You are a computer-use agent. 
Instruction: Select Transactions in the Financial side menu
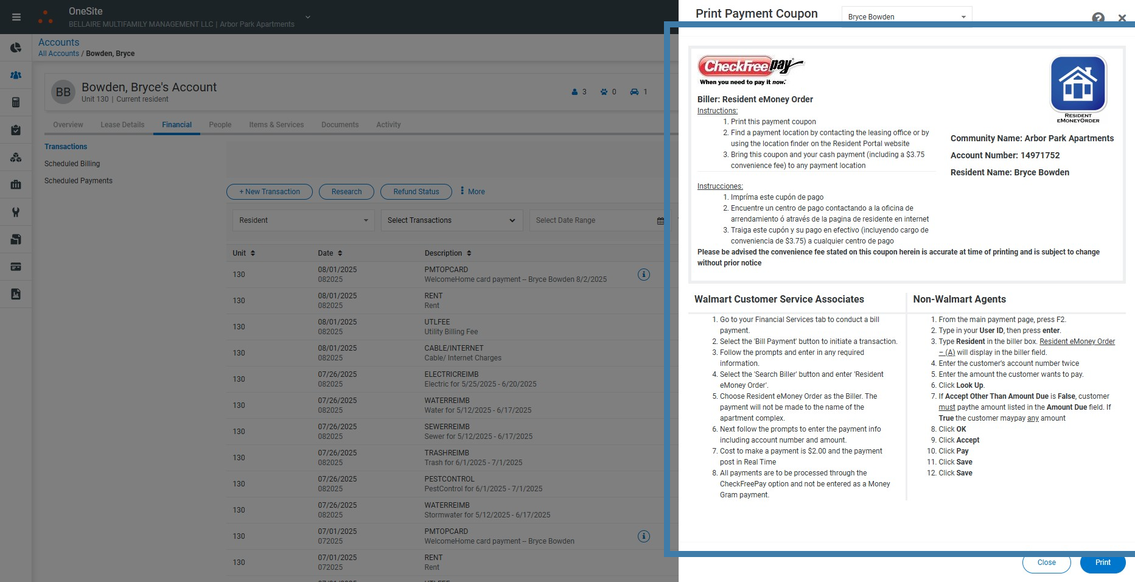click(x=66, y=147)
